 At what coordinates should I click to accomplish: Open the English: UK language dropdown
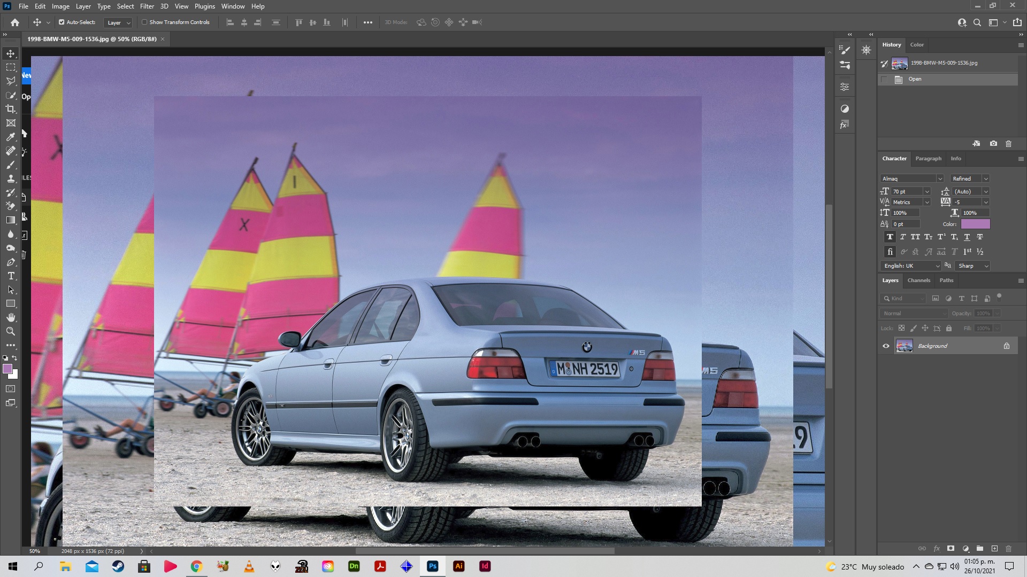click(910, 266)
